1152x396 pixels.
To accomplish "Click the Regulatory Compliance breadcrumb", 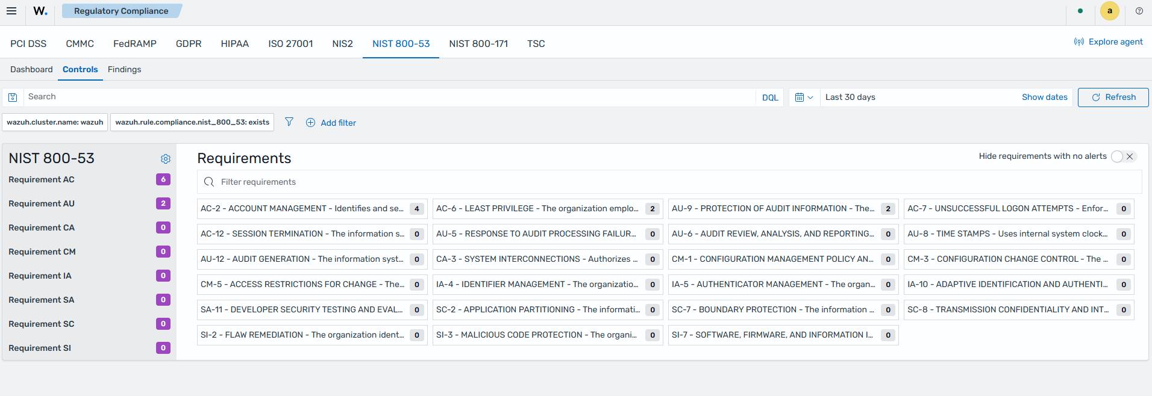I will [x=121, y=11].
